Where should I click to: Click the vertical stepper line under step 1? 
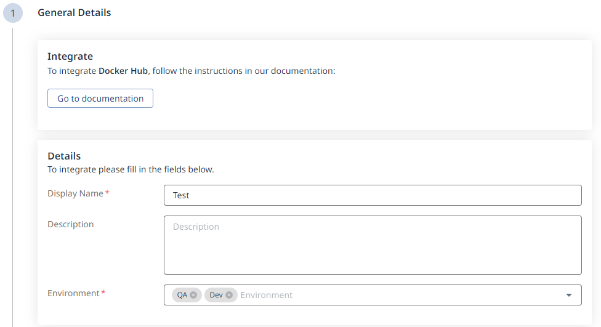[x=12, y=185]
